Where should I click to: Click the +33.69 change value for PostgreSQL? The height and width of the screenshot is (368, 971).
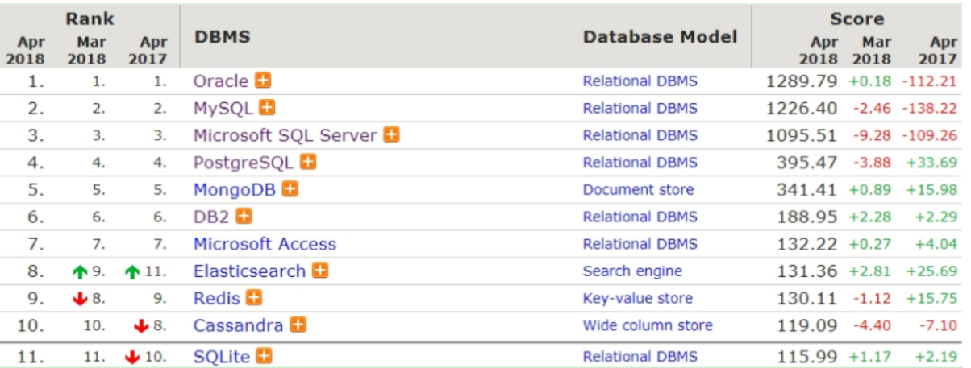tap(932, 163)
